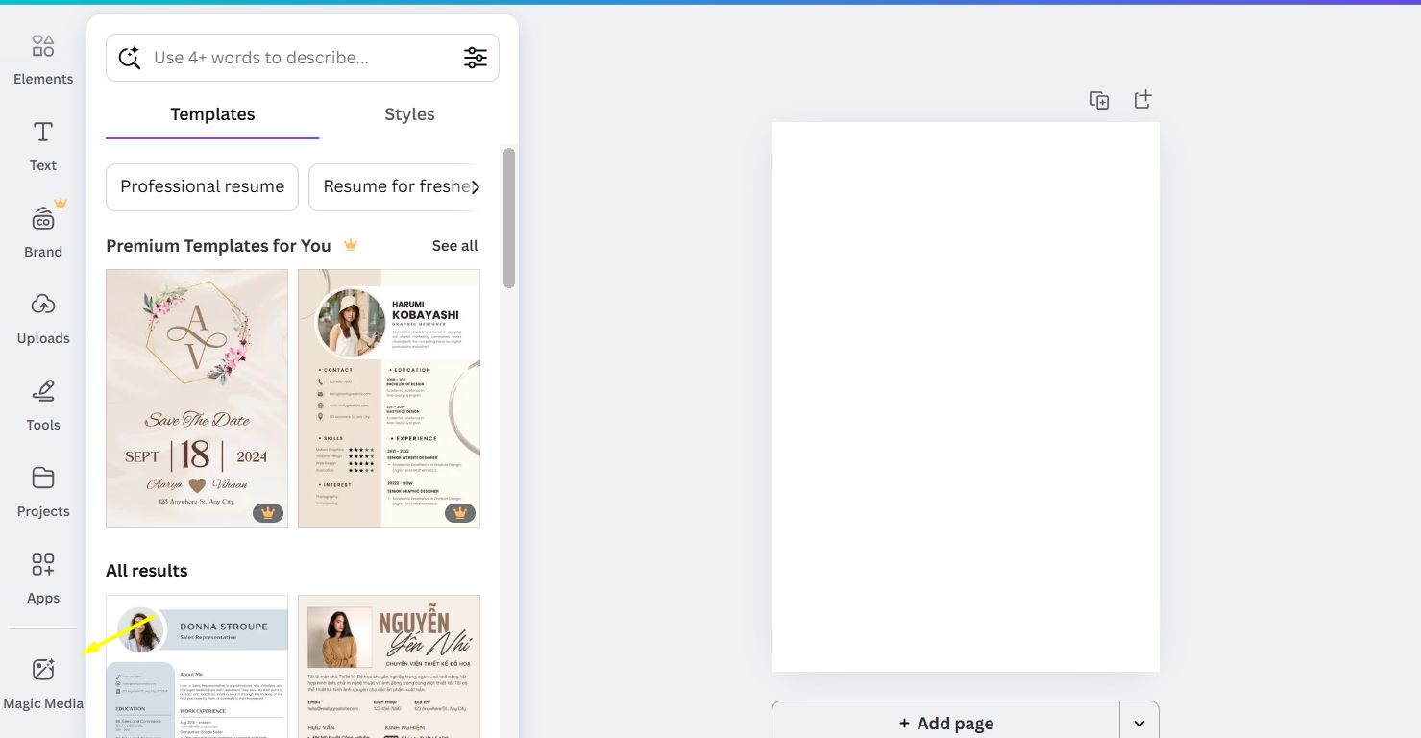Click the 'All results' heading text
The height and width of the screenshot is (738, 1421).
pos(147,571)
